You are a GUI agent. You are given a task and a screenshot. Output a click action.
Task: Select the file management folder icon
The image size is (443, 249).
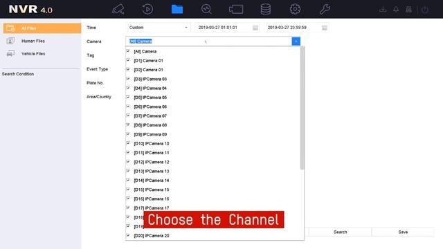point(177,9)
